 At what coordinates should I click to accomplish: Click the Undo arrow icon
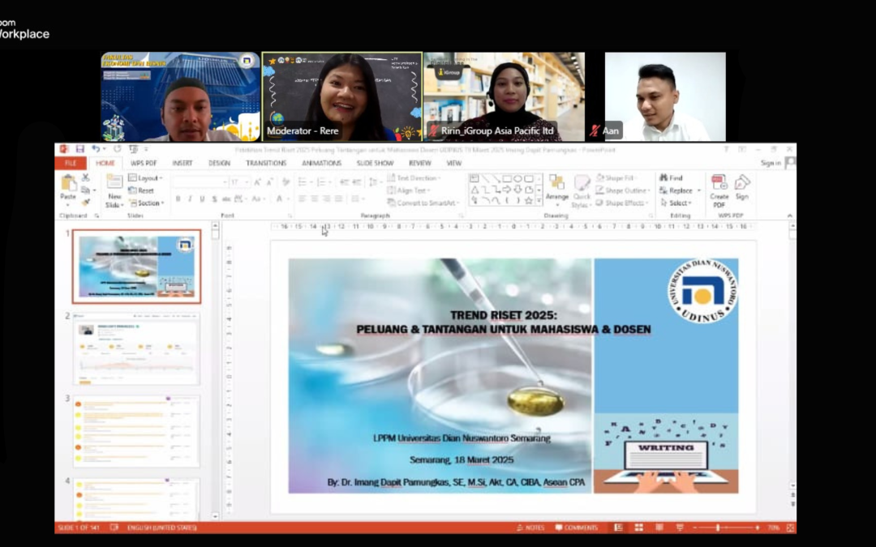(x=96, y=149)
